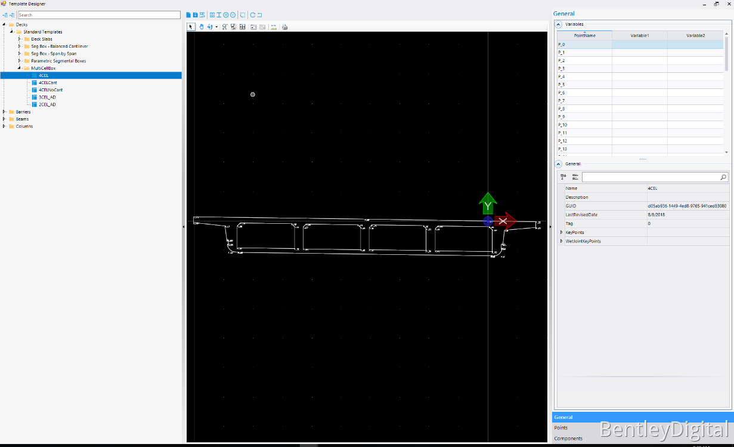The width and height of the screenshot is (734, 447).
Task: Click the circular refresh arrow icon
Action: [253, 15]
